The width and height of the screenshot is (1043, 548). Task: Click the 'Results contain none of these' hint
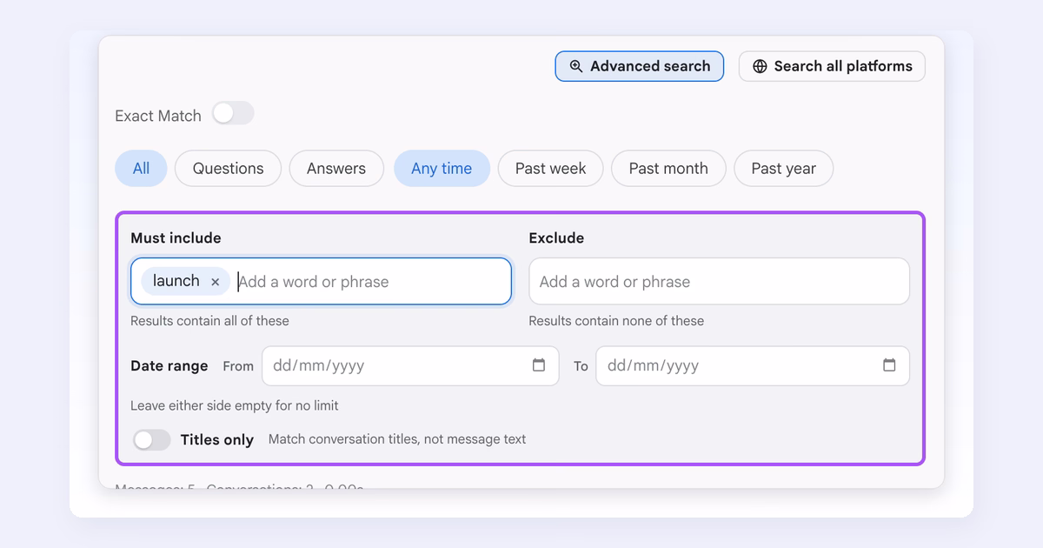pos(616,321)
